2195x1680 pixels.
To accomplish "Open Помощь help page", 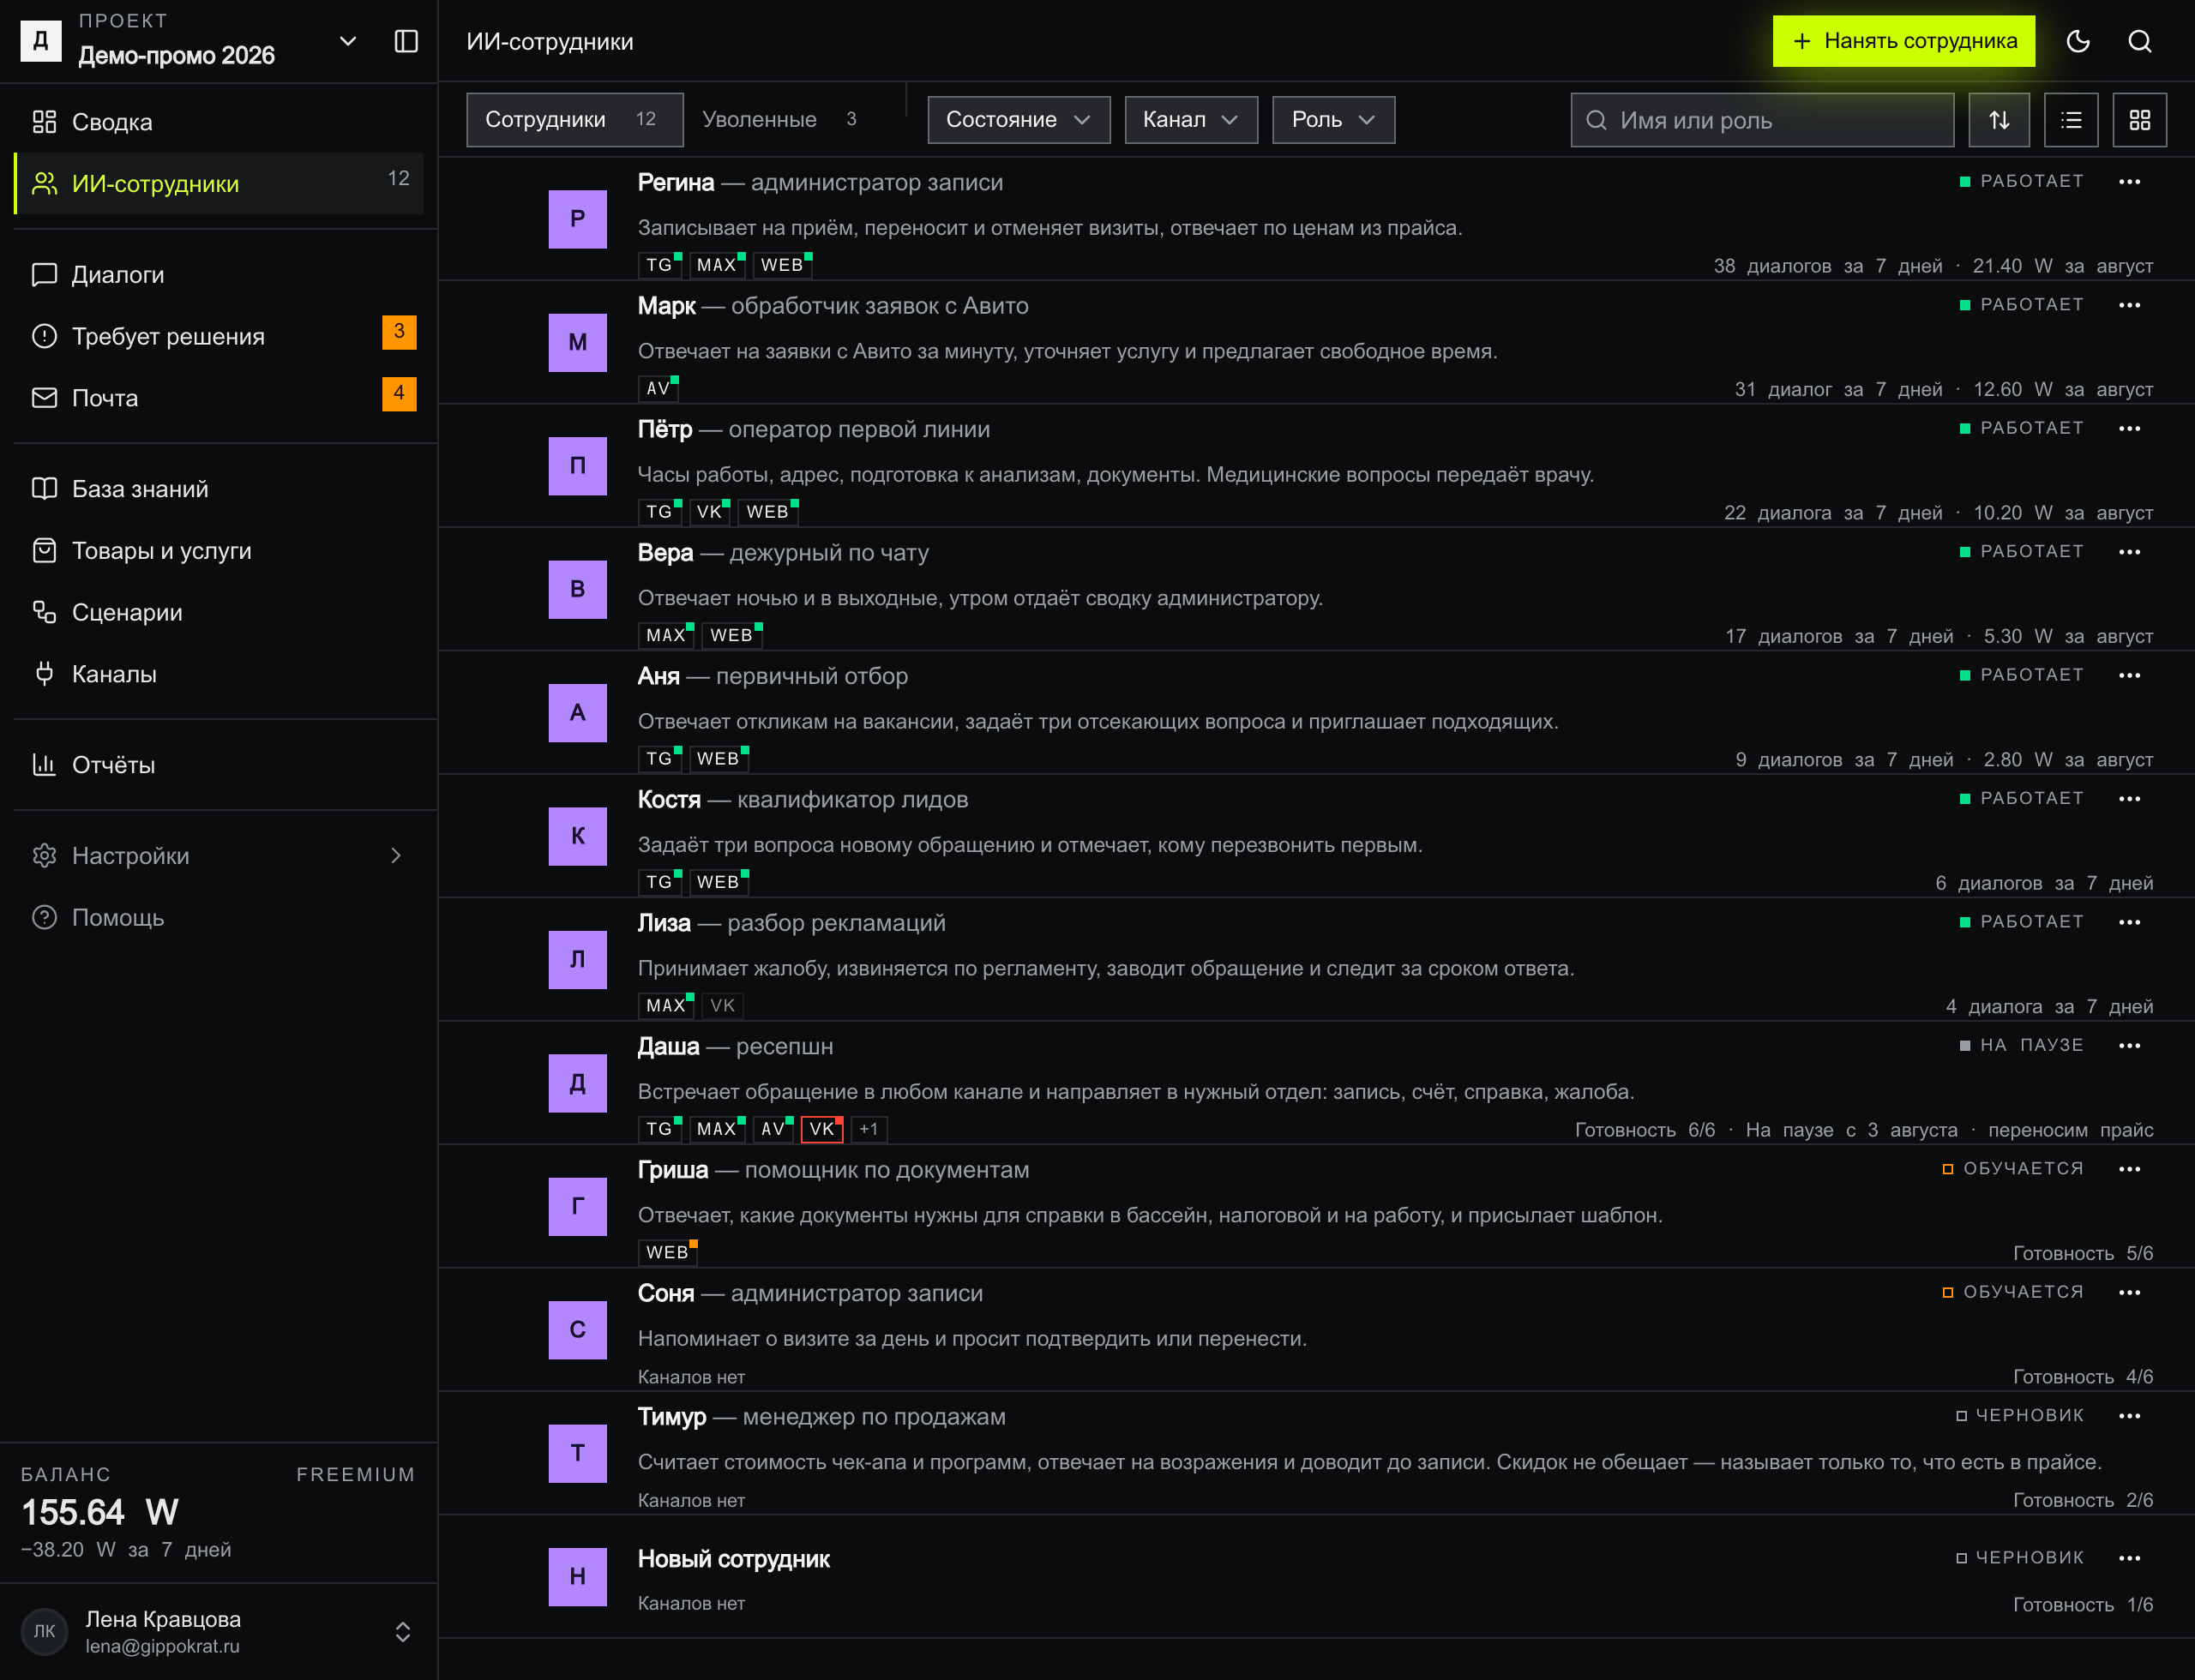I will click(x=219, y=918).
